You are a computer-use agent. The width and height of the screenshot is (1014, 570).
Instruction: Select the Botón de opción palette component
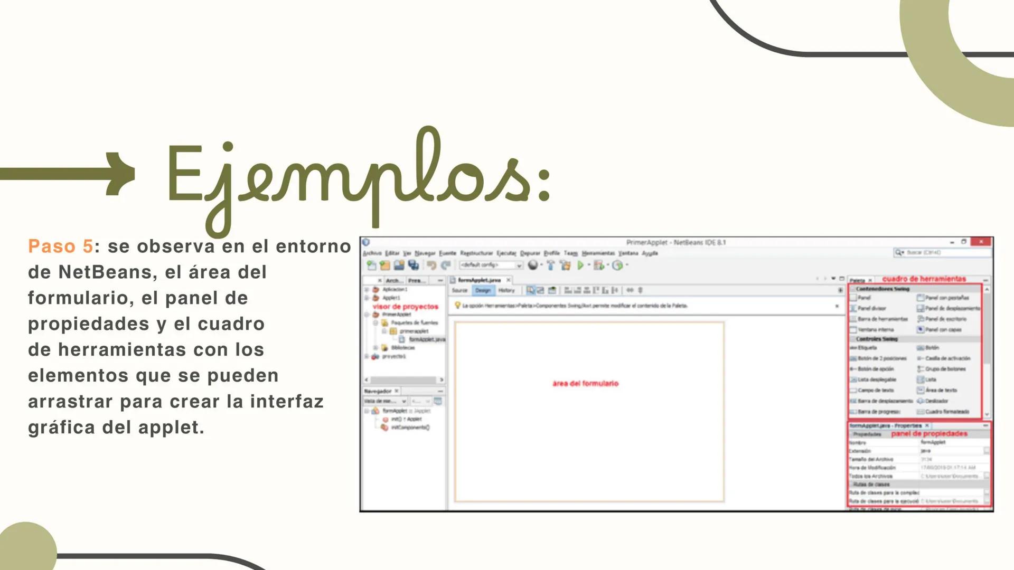[x=876, y=369]
